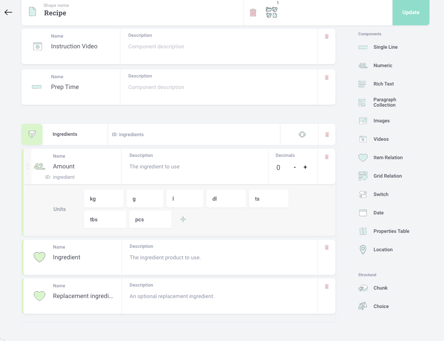Image resolution: width=444 pixels, height=341 pixels.
Task: Add a Switch component
Action: [x=373, y=194]
